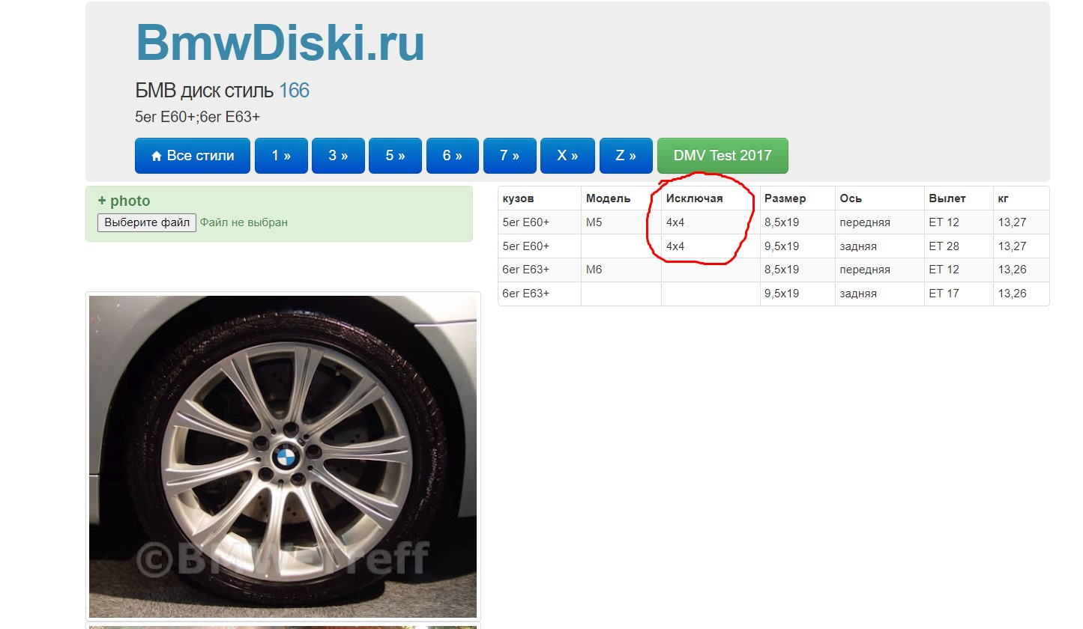The height and width of the screenshot is (629, 1083).
Task: Click the Выберите файл upload button
Action: [x=147, y=222]
